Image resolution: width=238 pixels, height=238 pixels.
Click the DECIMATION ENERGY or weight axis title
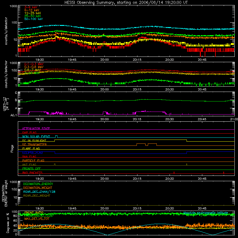pos(4,193)
